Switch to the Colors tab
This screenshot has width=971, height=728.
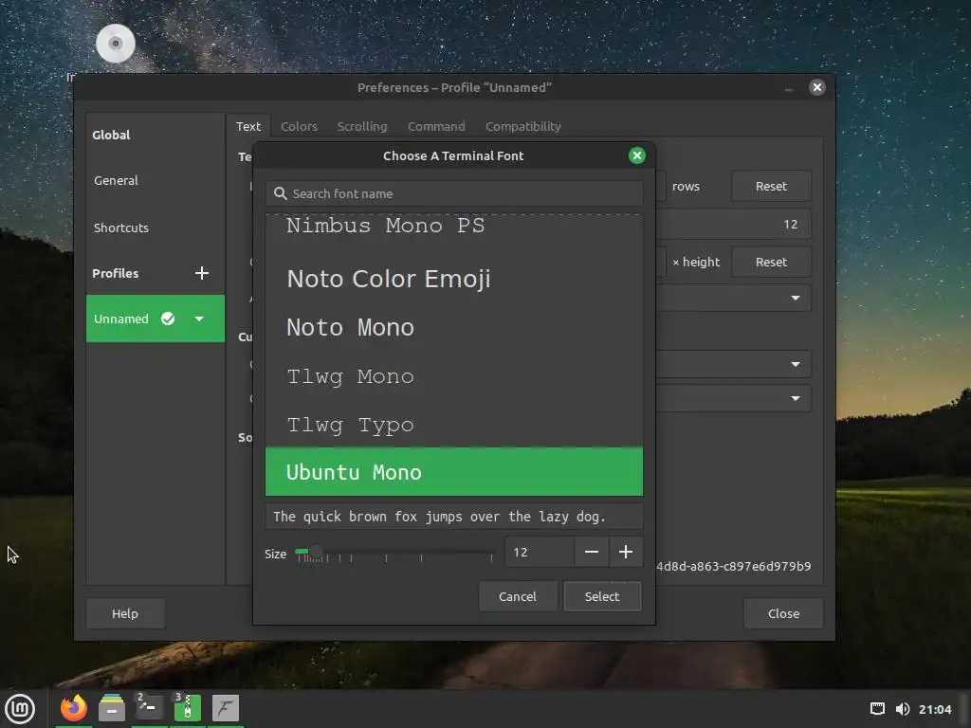pyautogui.click(x=299, y=126)
